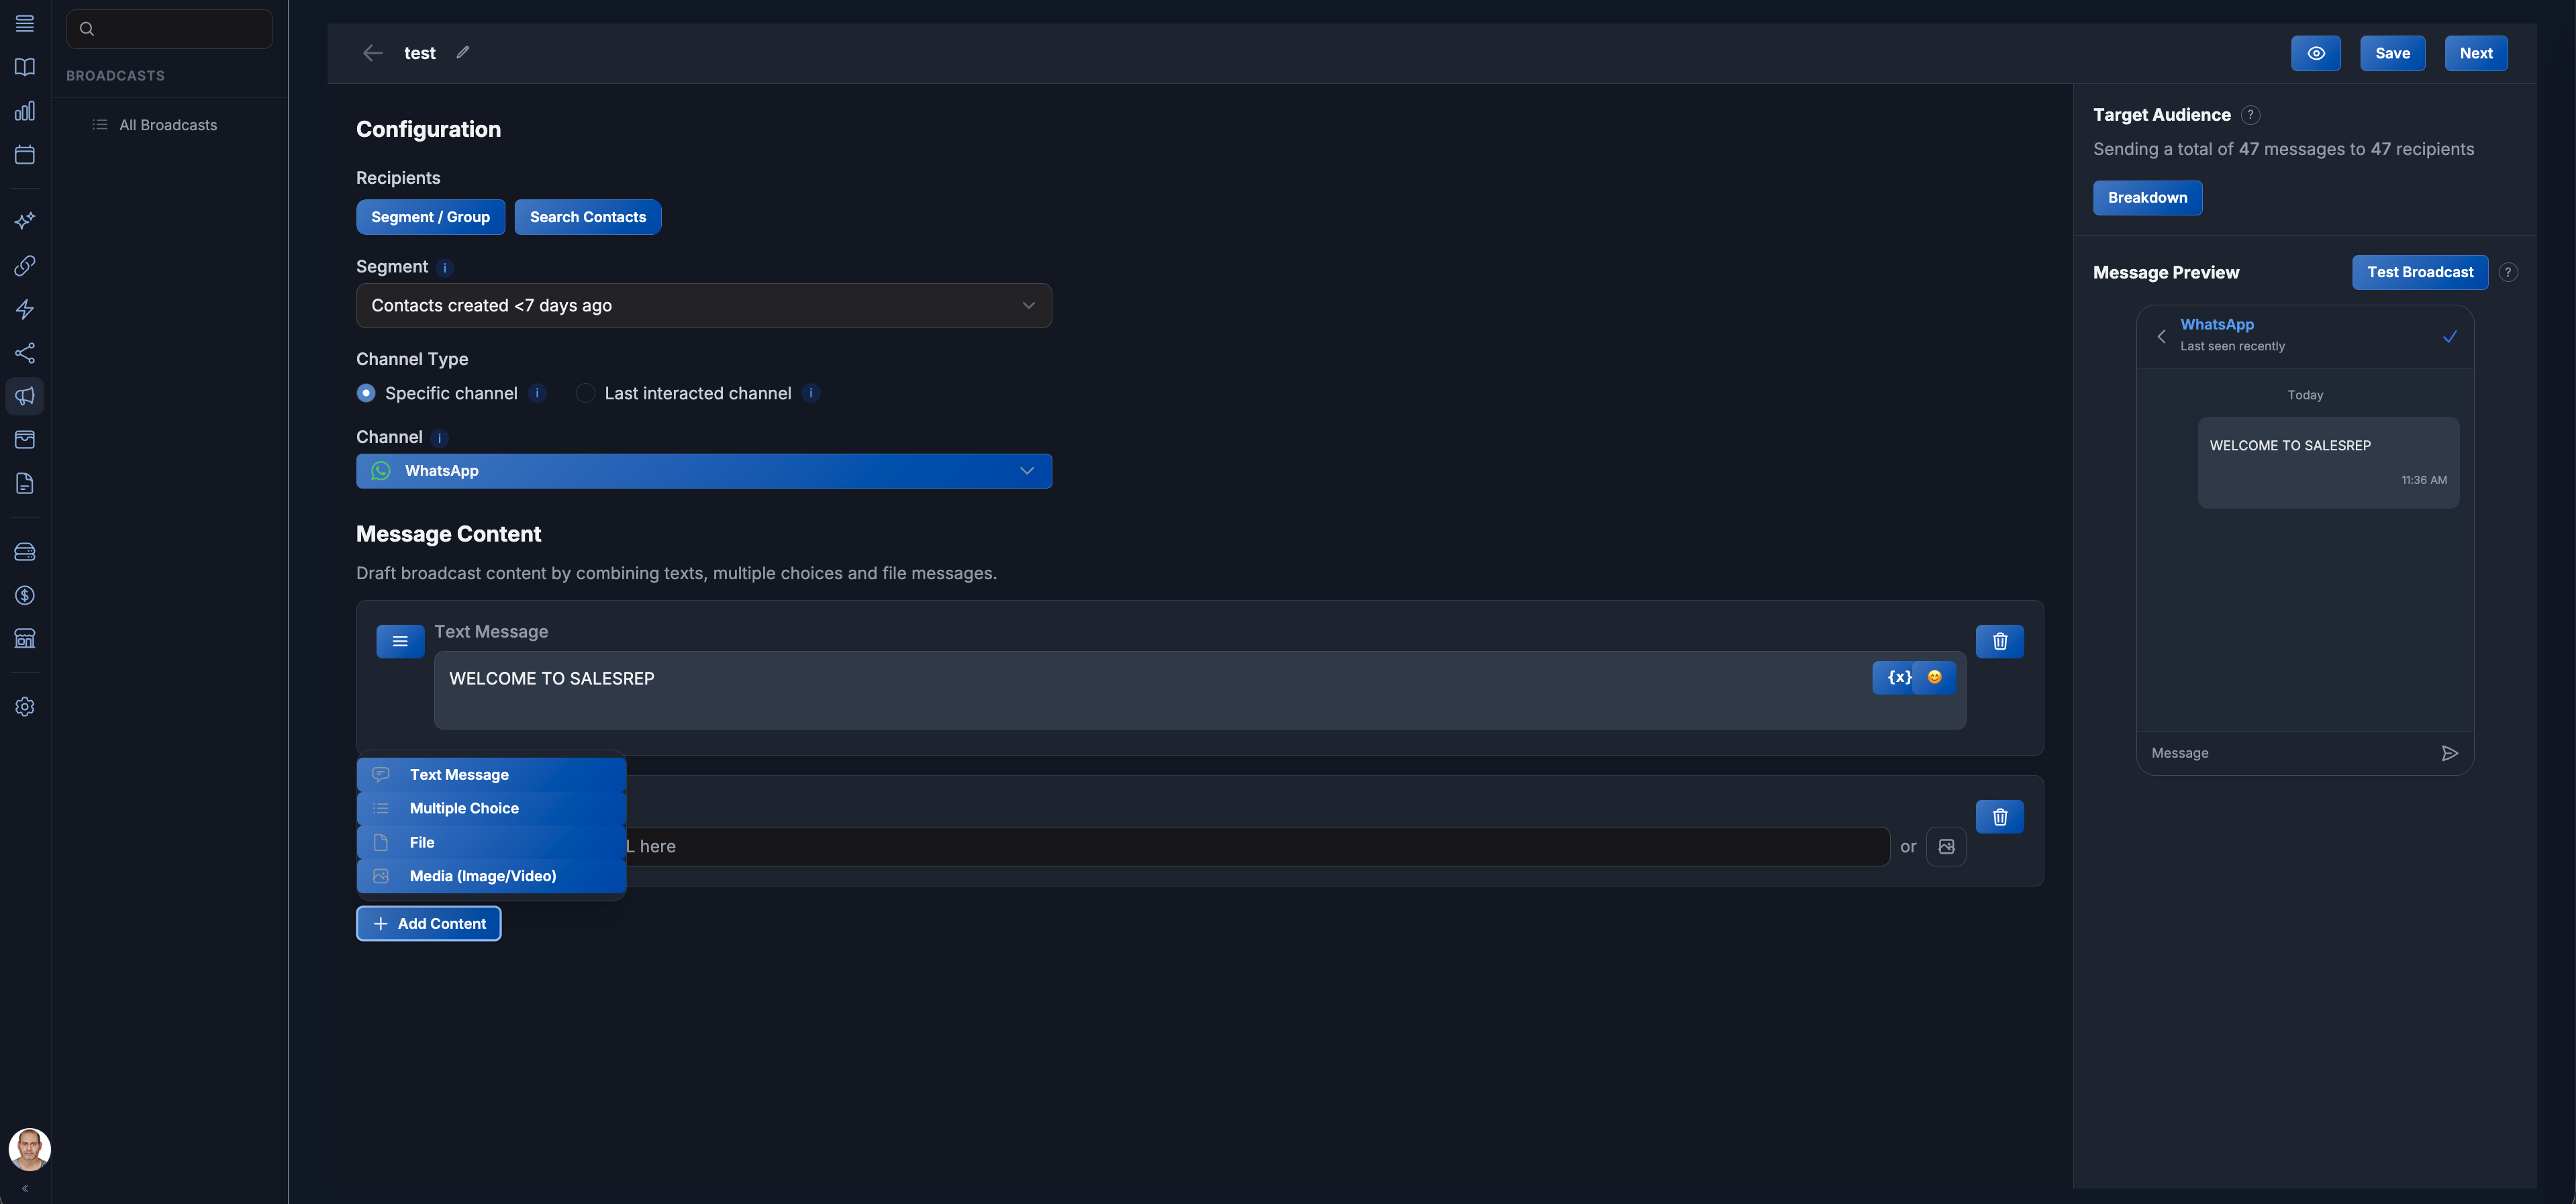
Task: Click the Test Broadcast button
Action: (2419, 272)
